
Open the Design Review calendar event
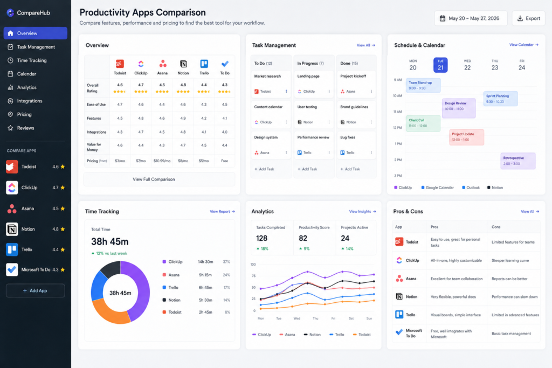click(459, 108)
